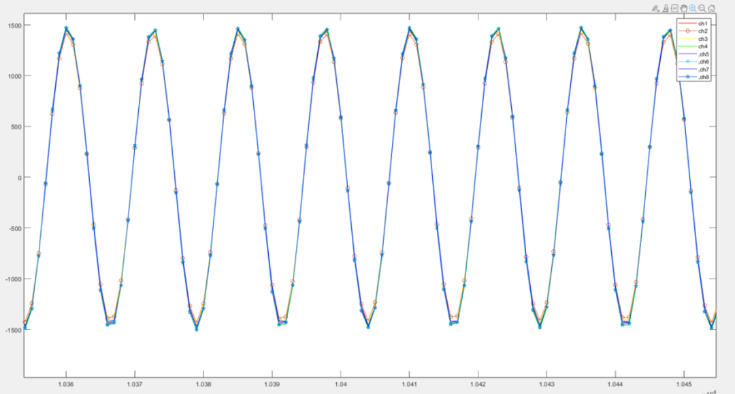This screenshot has height=394, width=735.
Task: Activate the Brush data tool
Action: 665,8
